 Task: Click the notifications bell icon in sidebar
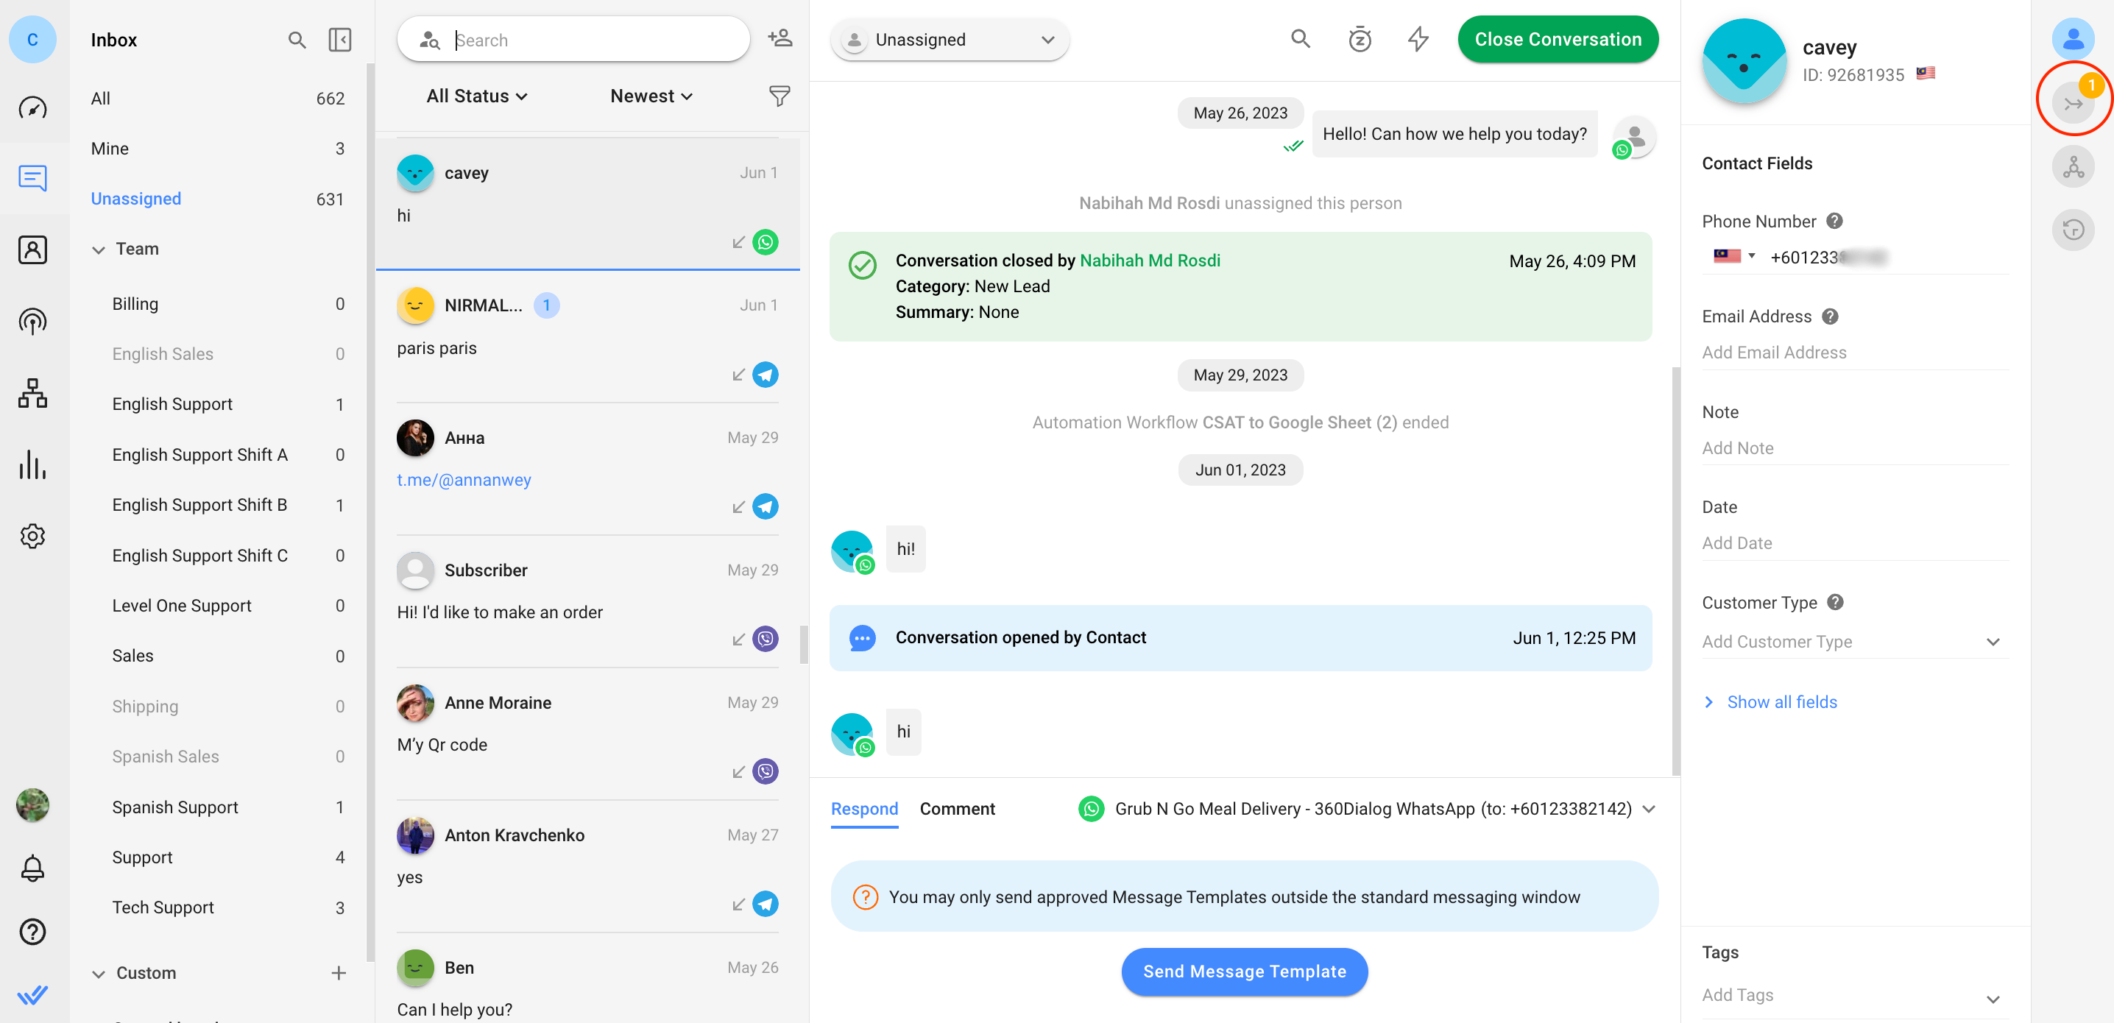pos(34,868)
